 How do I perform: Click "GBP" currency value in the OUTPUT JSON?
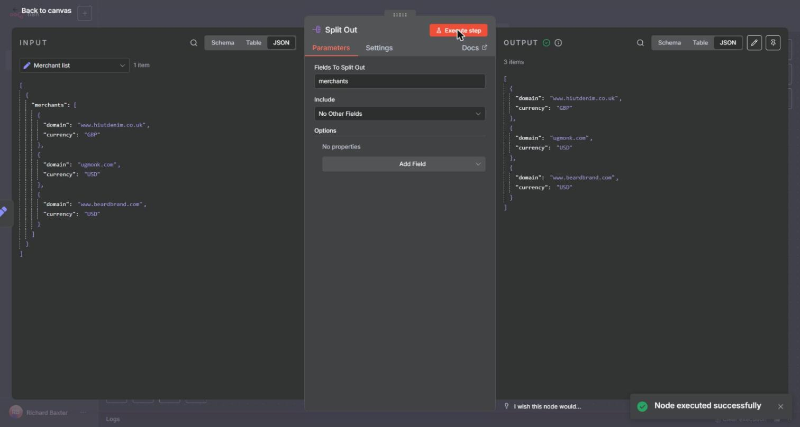click(x=565, y=108)
